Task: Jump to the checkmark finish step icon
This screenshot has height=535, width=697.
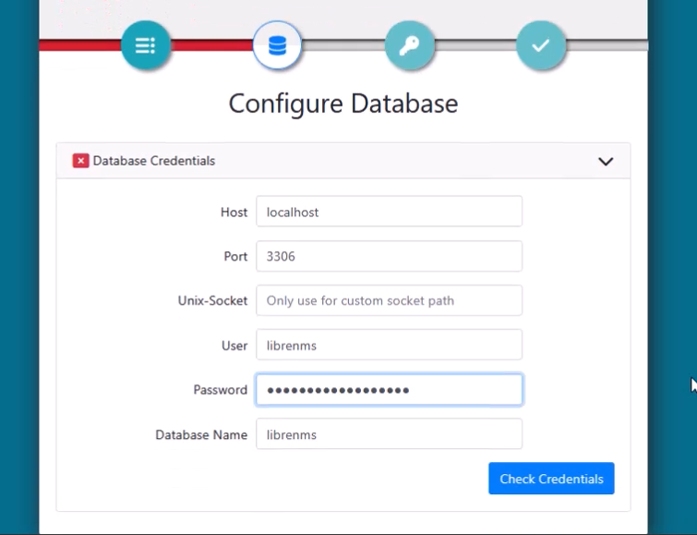Action: [541, 45]
